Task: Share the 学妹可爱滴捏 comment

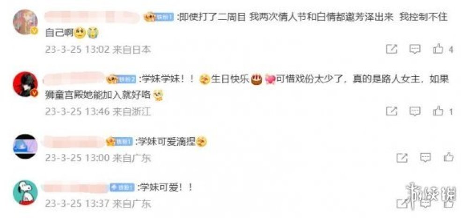Action: click(402, 158)
